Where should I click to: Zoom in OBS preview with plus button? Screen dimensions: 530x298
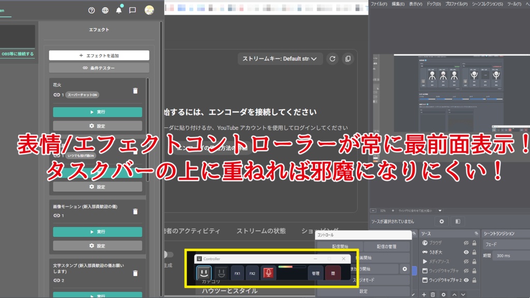393,211
